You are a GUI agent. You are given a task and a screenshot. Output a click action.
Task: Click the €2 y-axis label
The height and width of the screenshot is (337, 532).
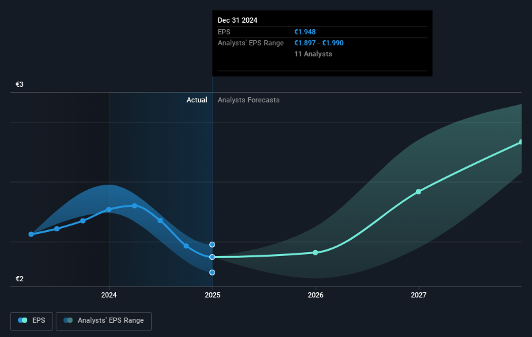(x=19, y=279)
